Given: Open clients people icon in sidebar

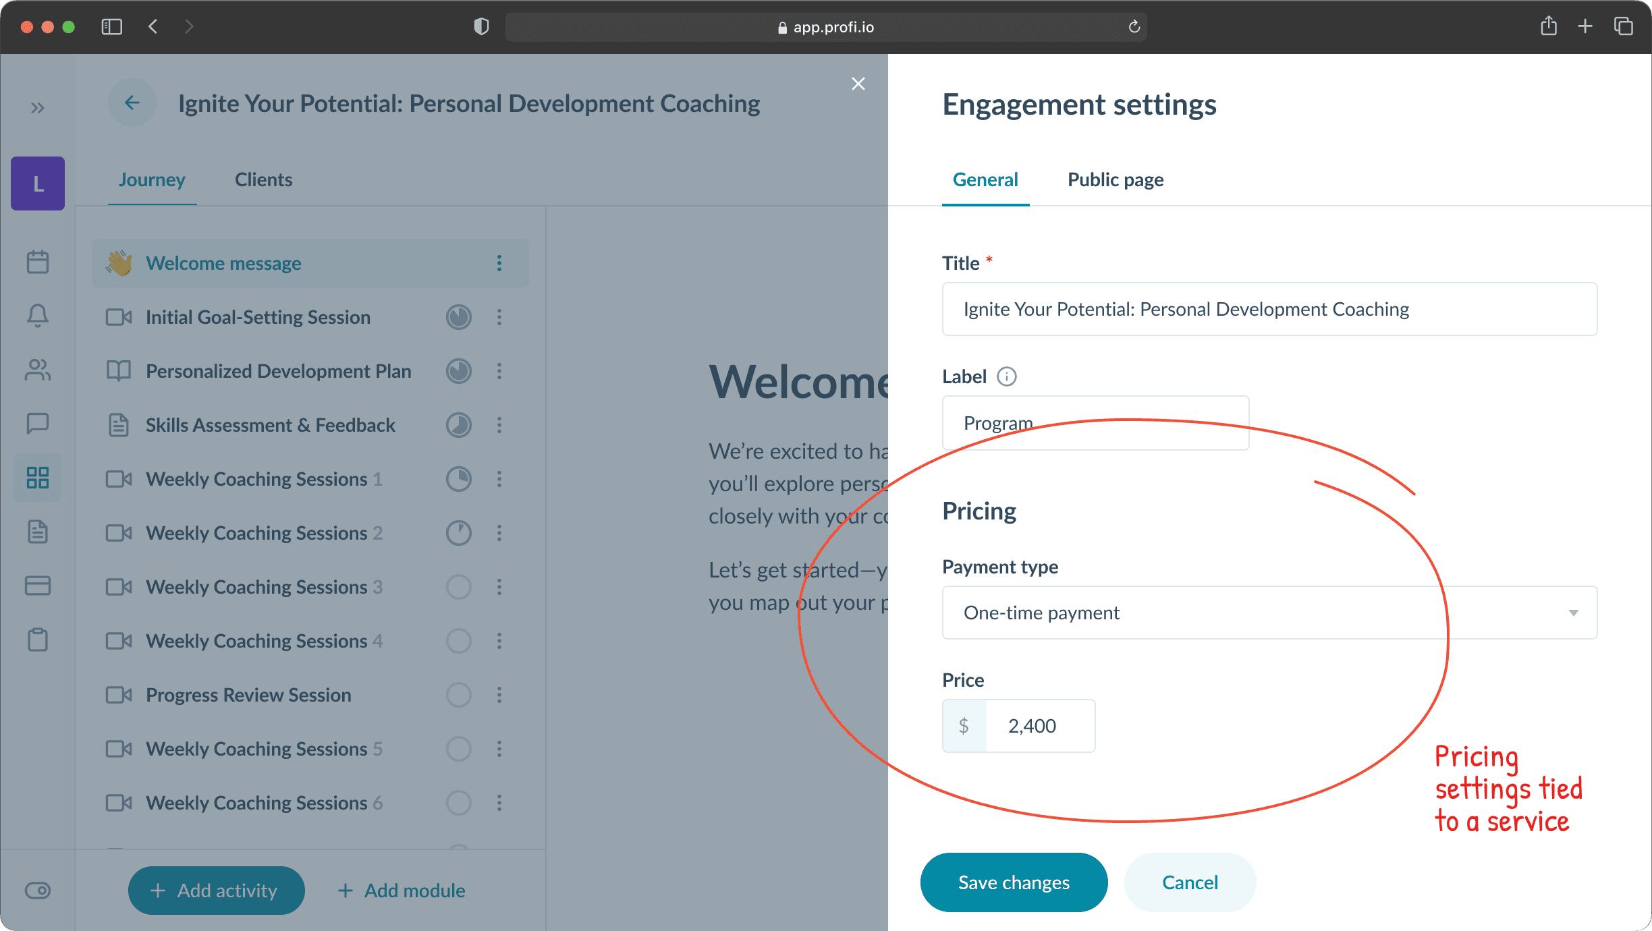Looking at the screenshot, I should click(38, 370).
